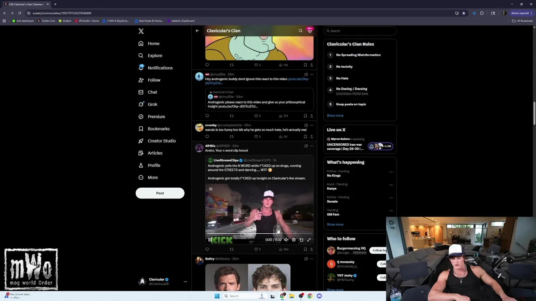Open the Windows Start menu

[217, 296]
